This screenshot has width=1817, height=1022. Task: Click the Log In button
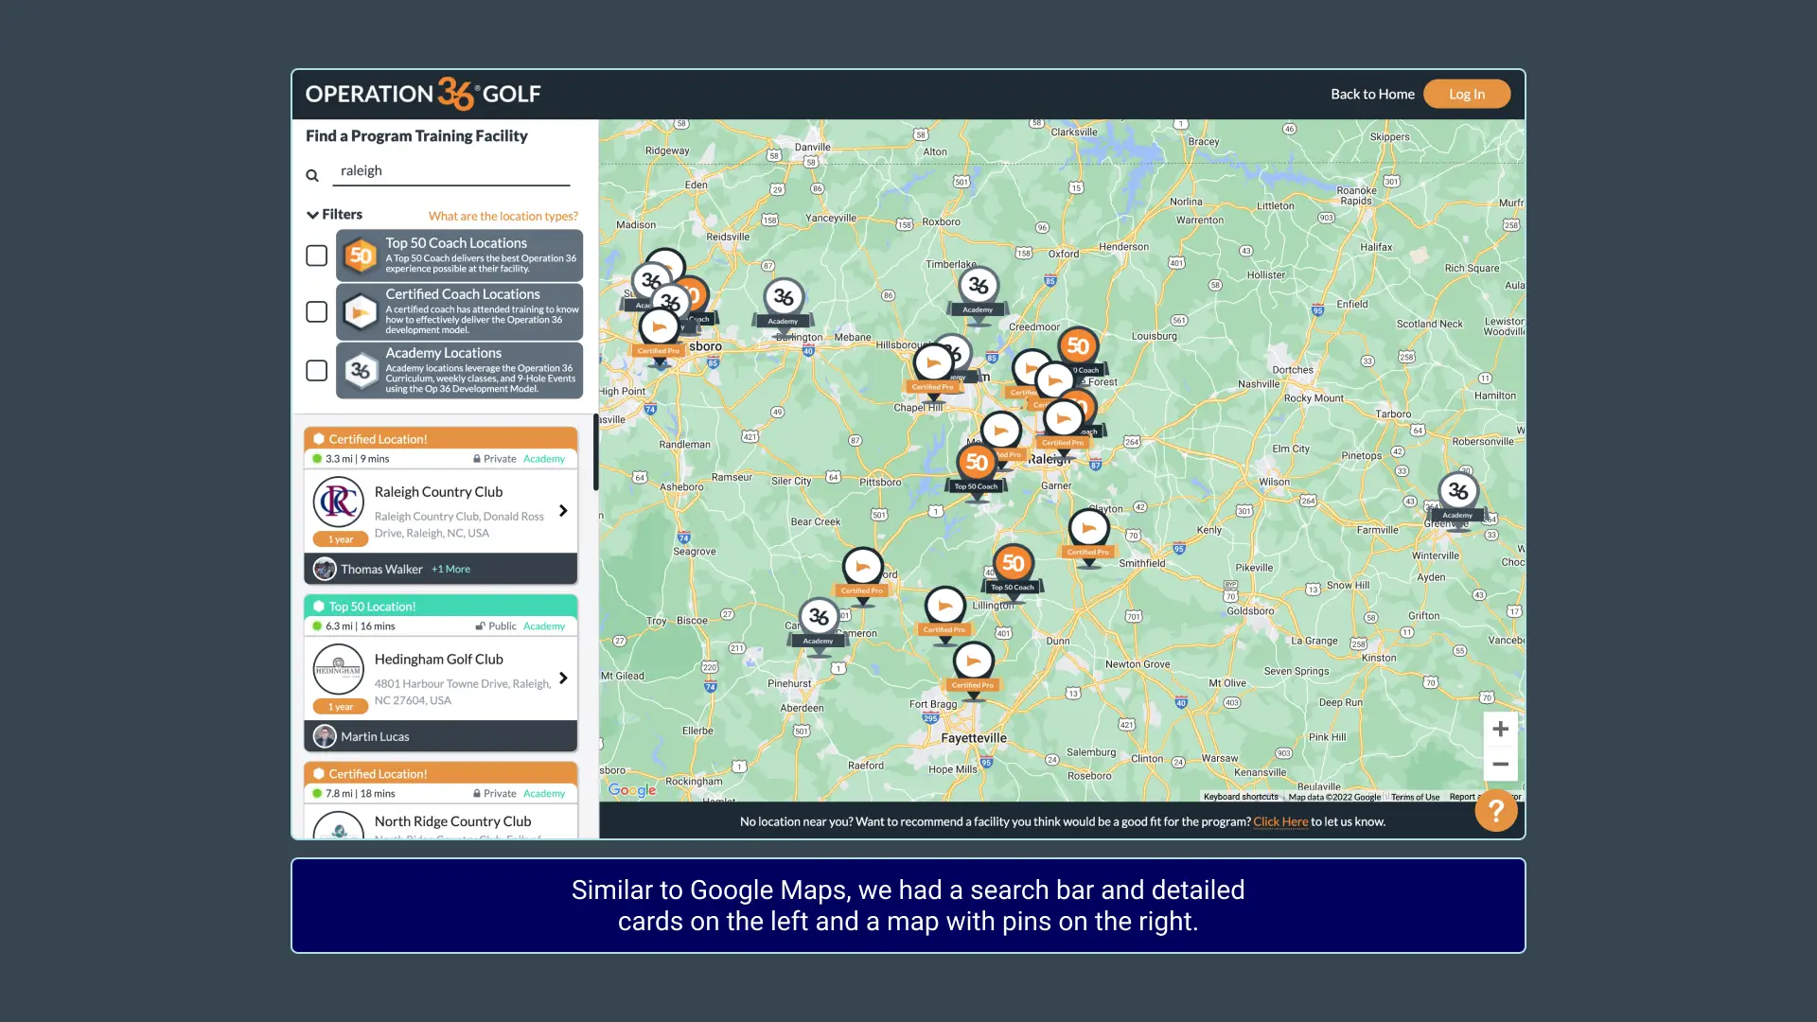[x=1466, y=94]
